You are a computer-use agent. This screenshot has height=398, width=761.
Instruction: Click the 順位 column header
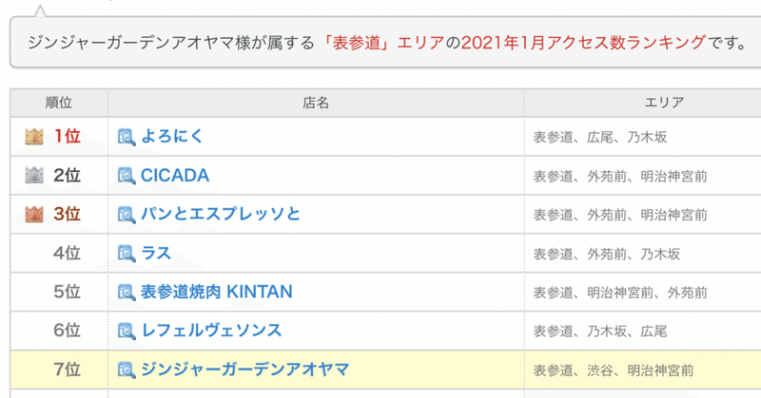[59, 103]
